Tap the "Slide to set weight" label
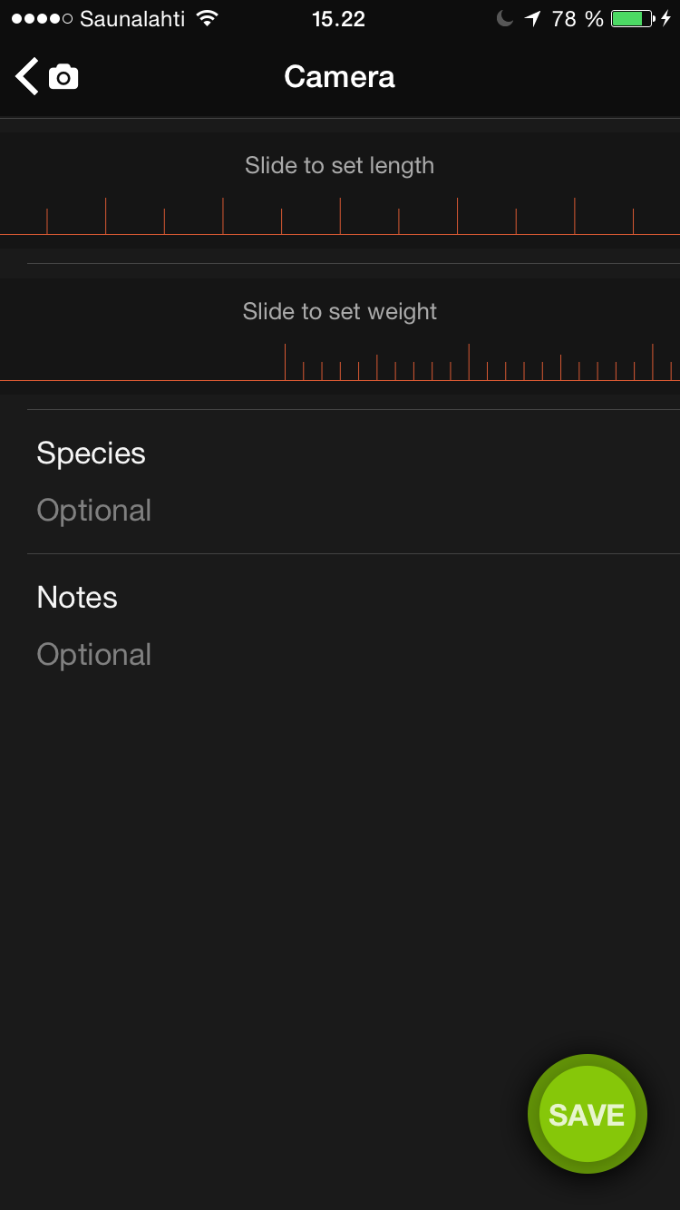This screenshot has height=1210, width=680. click(339, 312)
